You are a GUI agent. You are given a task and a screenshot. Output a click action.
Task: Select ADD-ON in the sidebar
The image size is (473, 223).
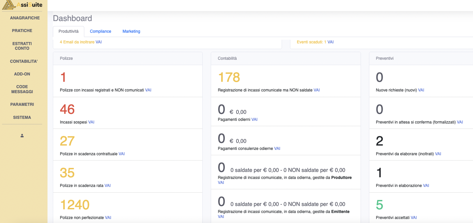pyautogui.click(x=22, y=74)
